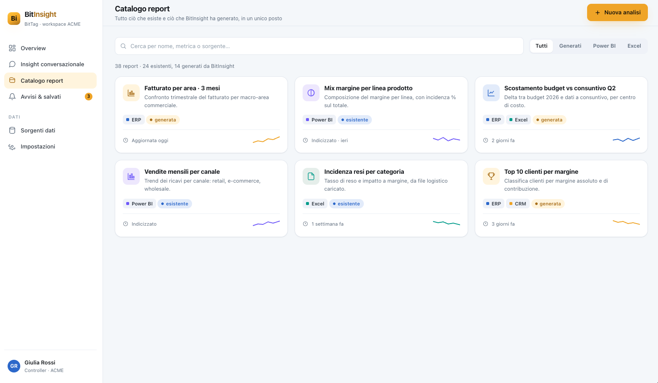The height and width of the screenshot is (383, 658).
Task: Click "Aggiornata oggi" on Fatturato per area card
Action: click(x=150, y=140)
